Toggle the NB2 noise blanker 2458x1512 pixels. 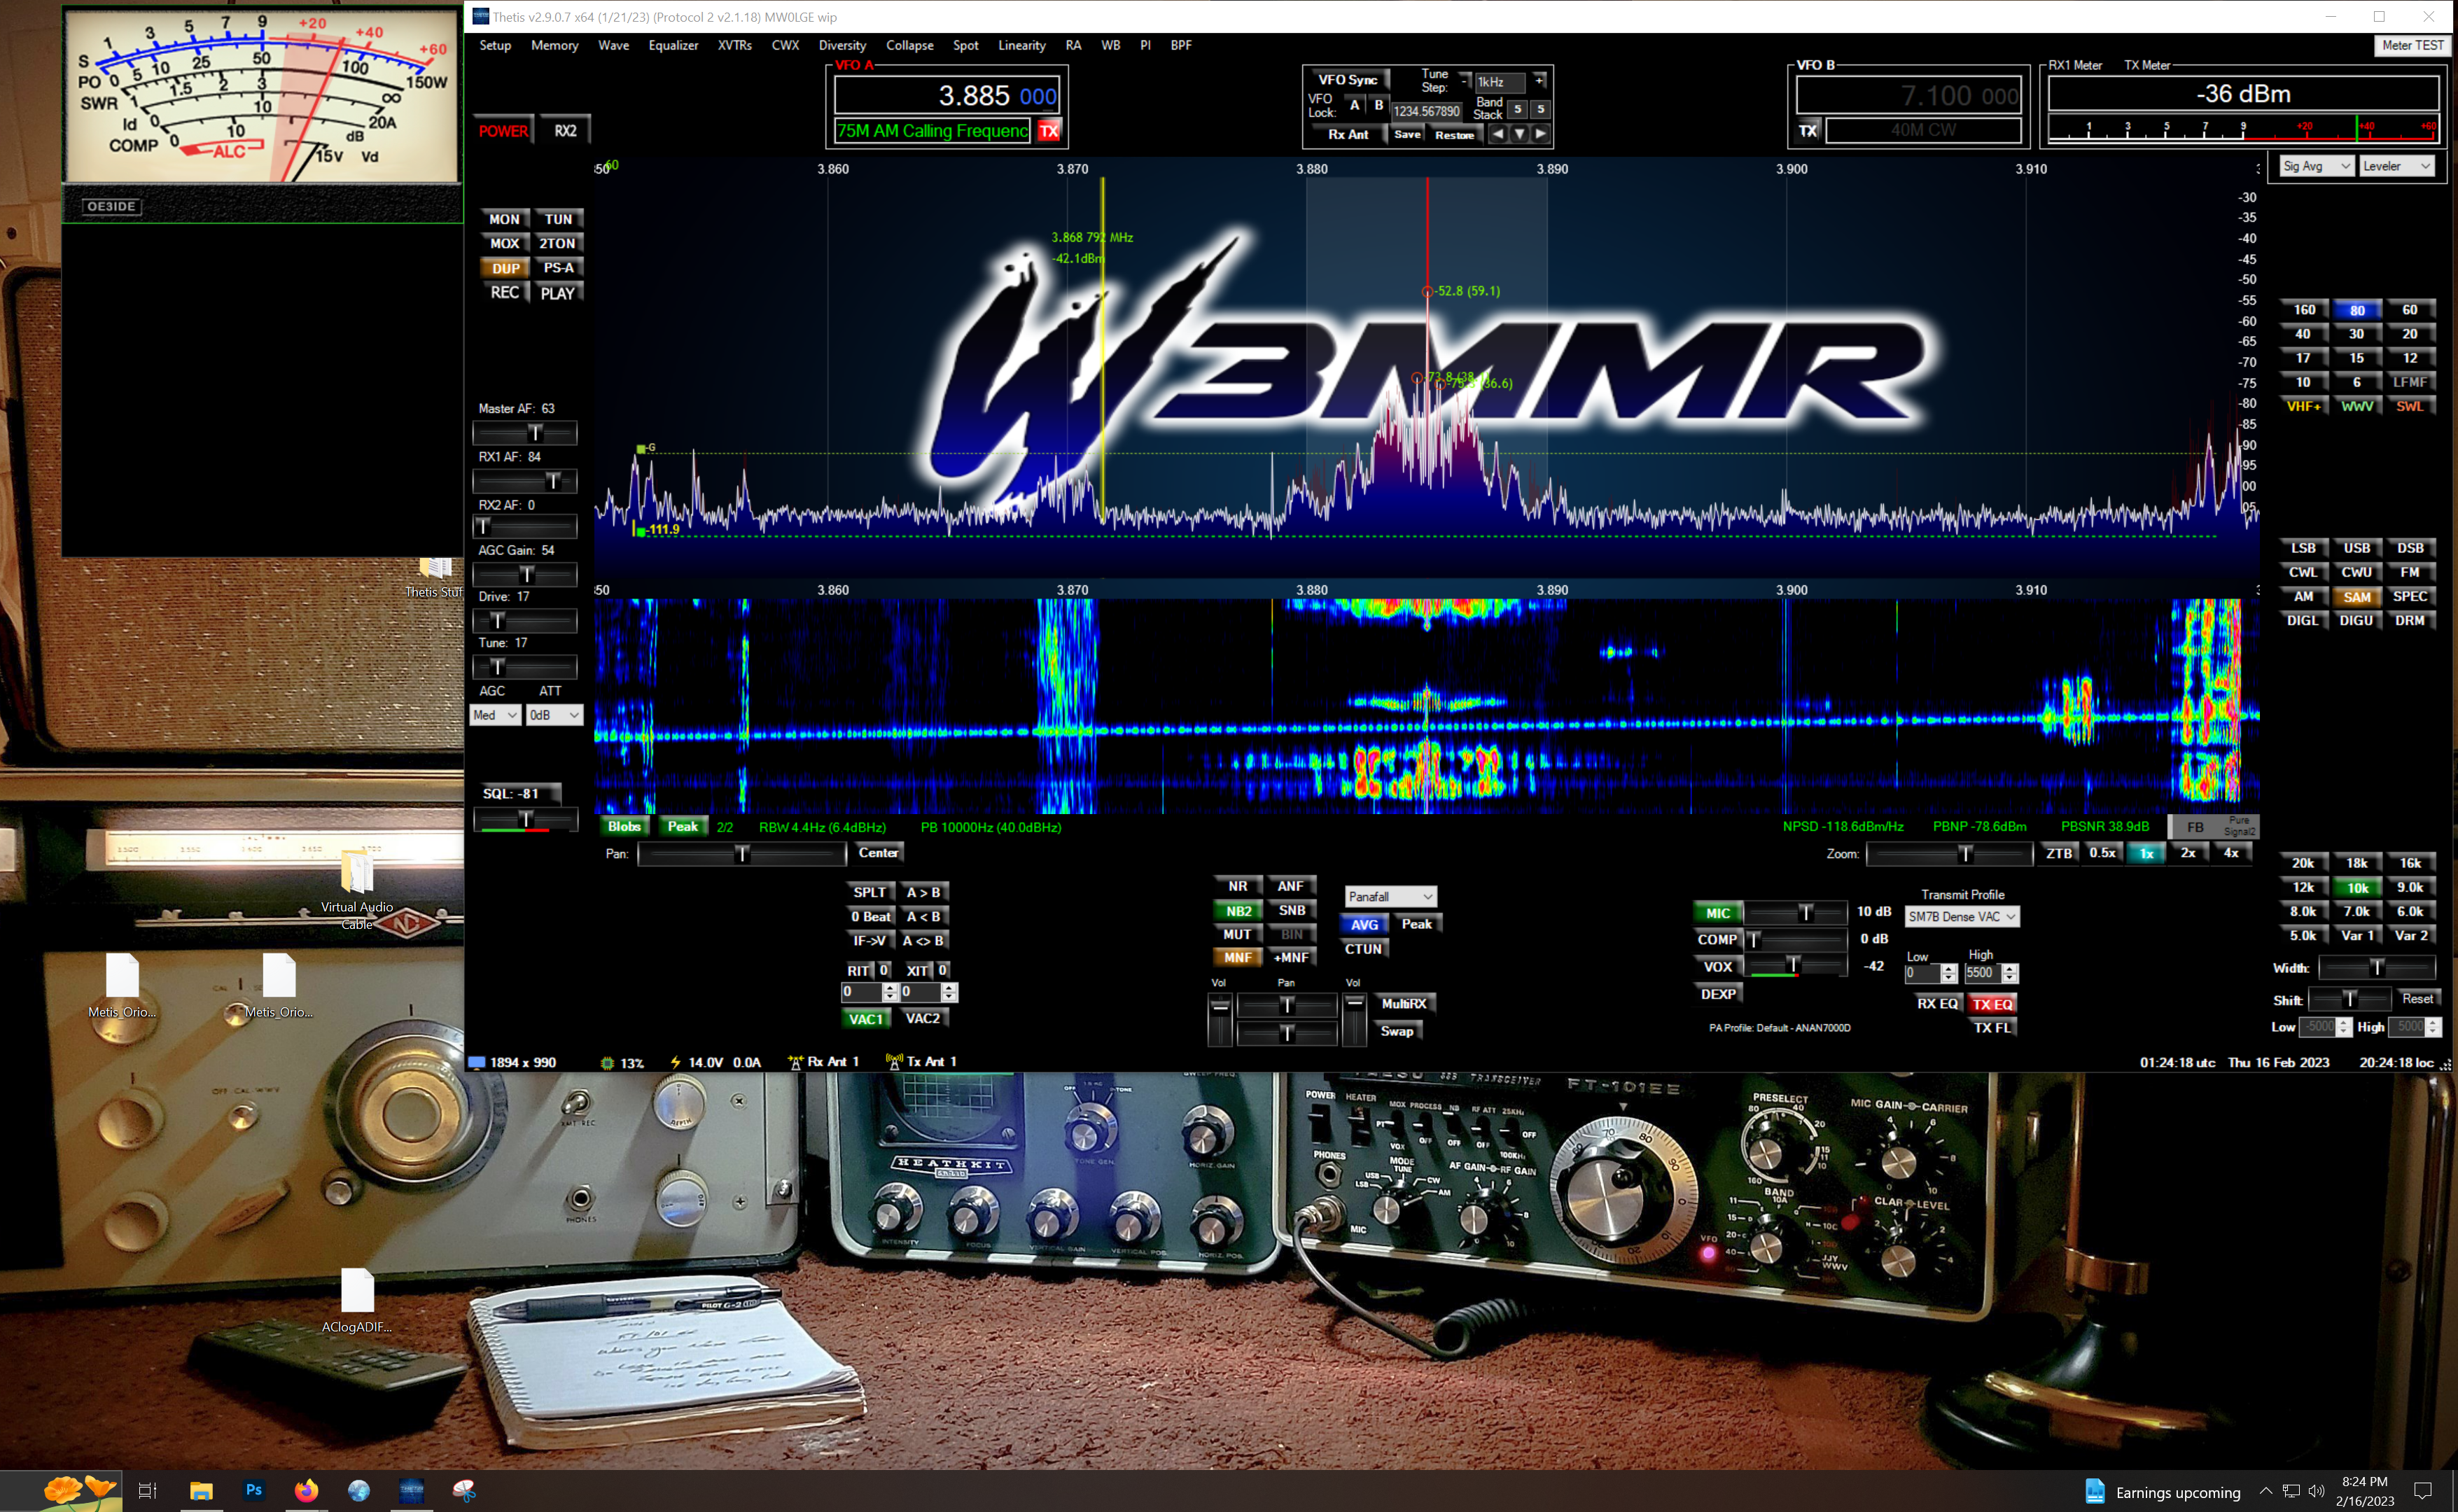coord(1238,910)
